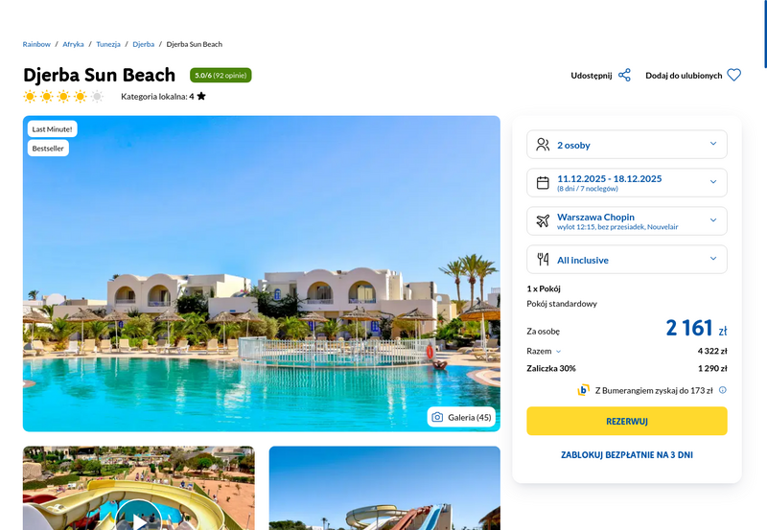Click ZABLOKUJ BEZPŁATNIE NA 3 DNI link

coord(627,454)
